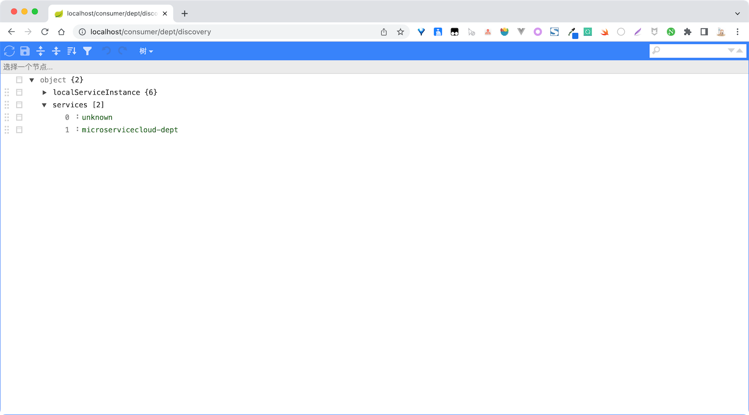
Task: Collapse all fields in the JSON tree
Action: tap(56, 51)
